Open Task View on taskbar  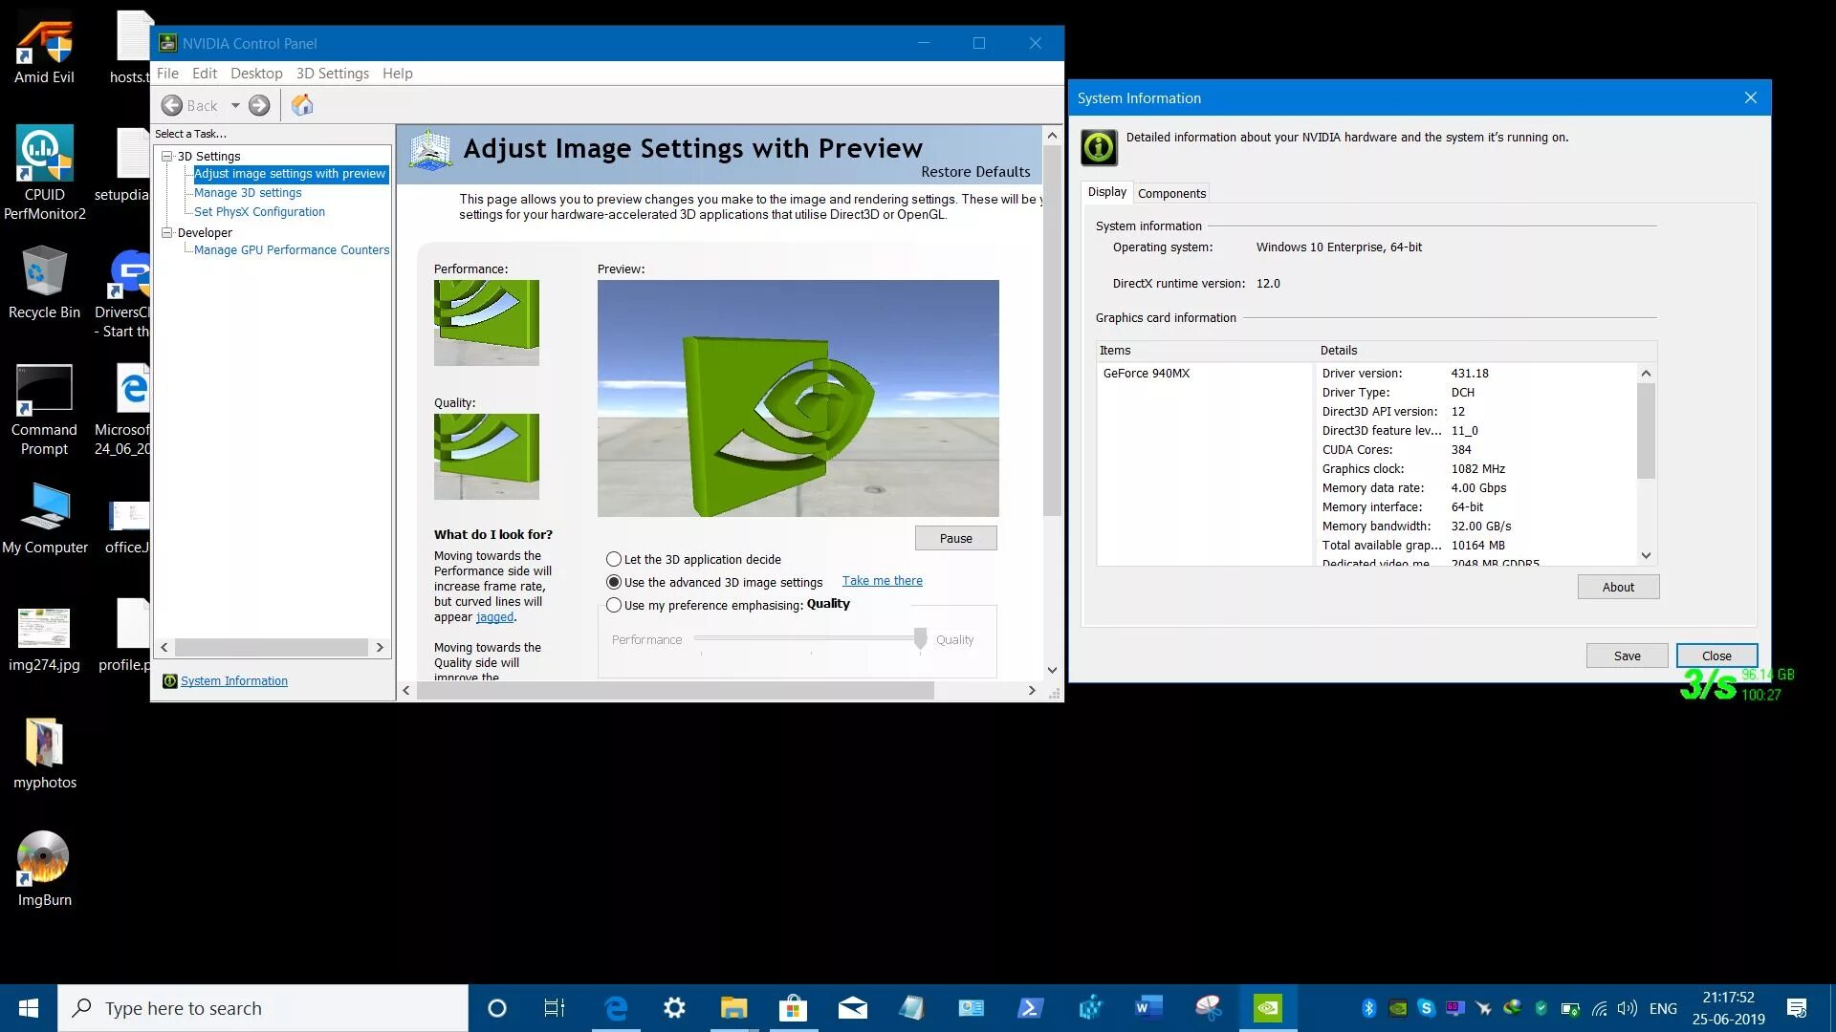[555, 1008]
